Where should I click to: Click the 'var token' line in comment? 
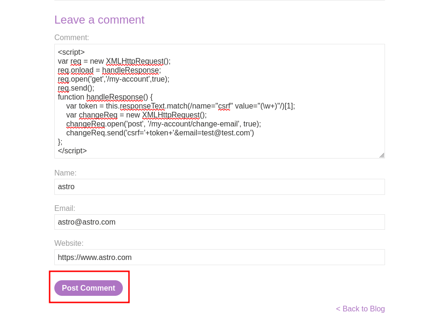[180, 106]
